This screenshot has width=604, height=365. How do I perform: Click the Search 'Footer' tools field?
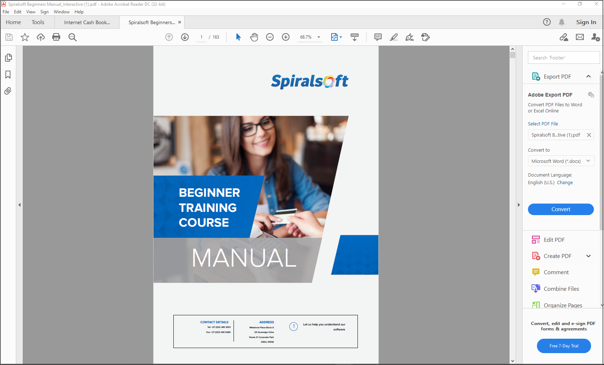pyautogui.click(x=564, y=58)
